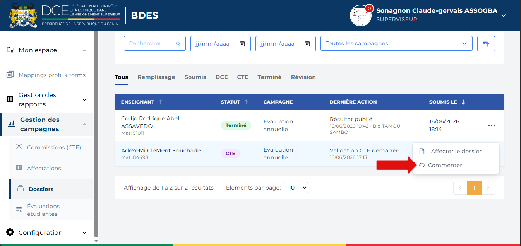Viewport: 521px width, 246px height.
Task: Select Codjo Rodrigue Abel ASSAVEDO
Action: pos(150,122)
